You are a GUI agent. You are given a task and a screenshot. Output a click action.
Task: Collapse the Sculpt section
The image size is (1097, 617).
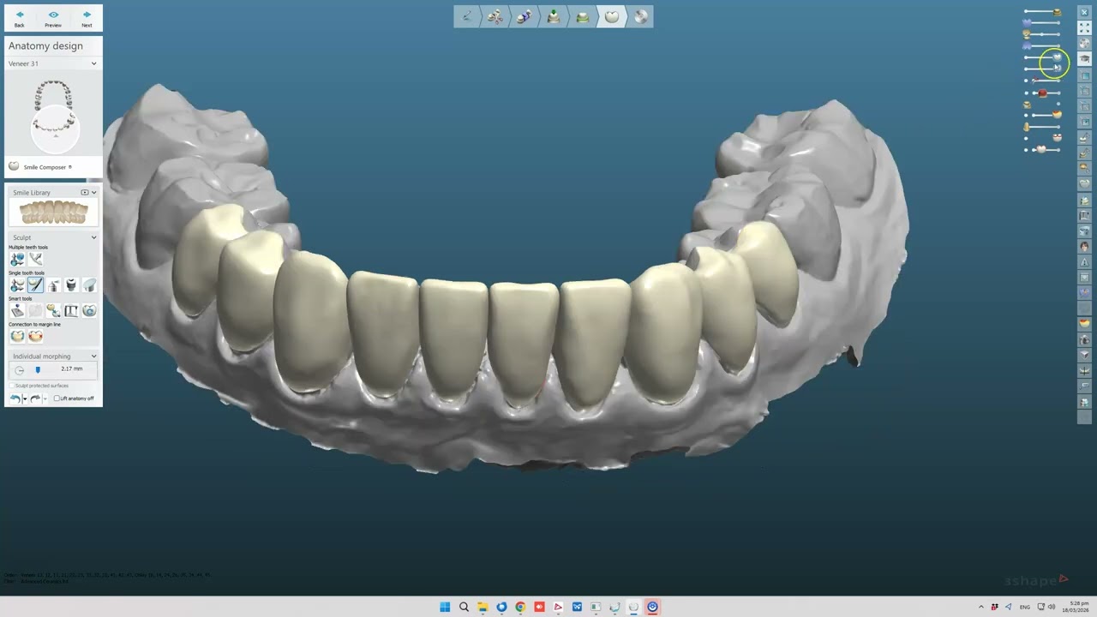[94, 237]
